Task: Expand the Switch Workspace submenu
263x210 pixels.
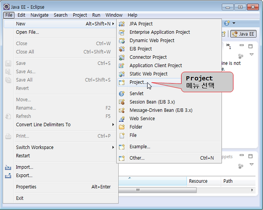Action: click(x=113, y=147)
